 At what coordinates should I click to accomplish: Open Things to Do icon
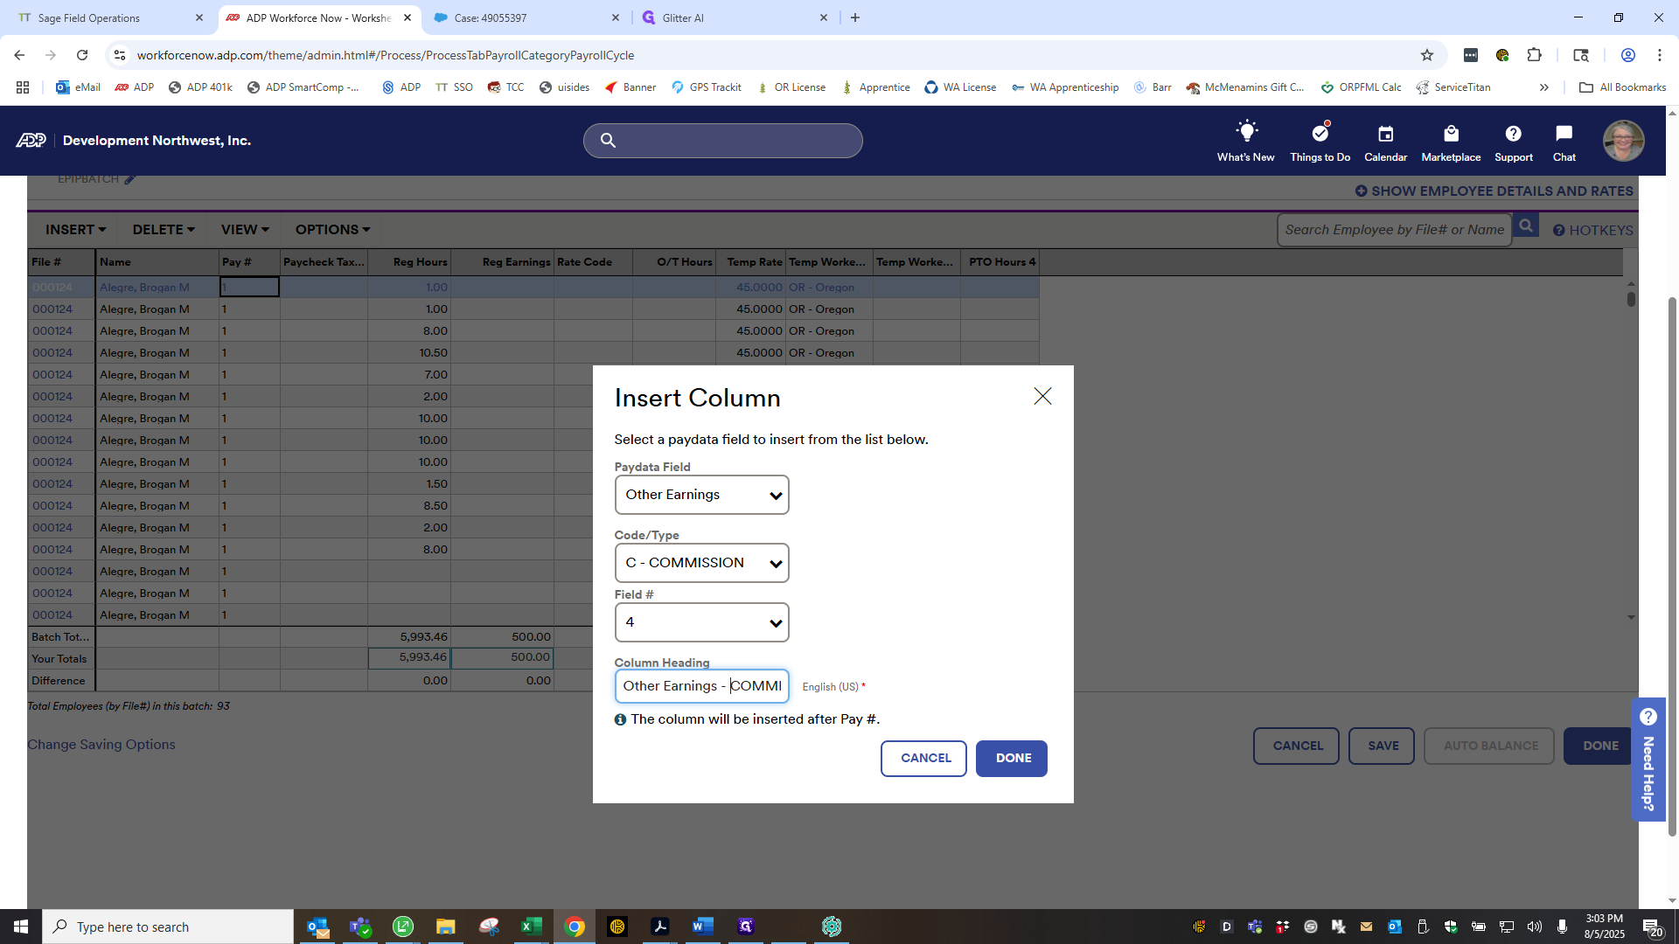click(1320, 142)
